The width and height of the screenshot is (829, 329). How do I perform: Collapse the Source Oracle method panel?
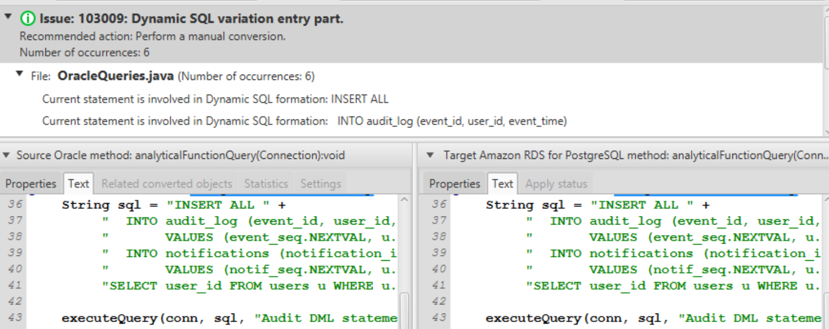tap(6, 156)
